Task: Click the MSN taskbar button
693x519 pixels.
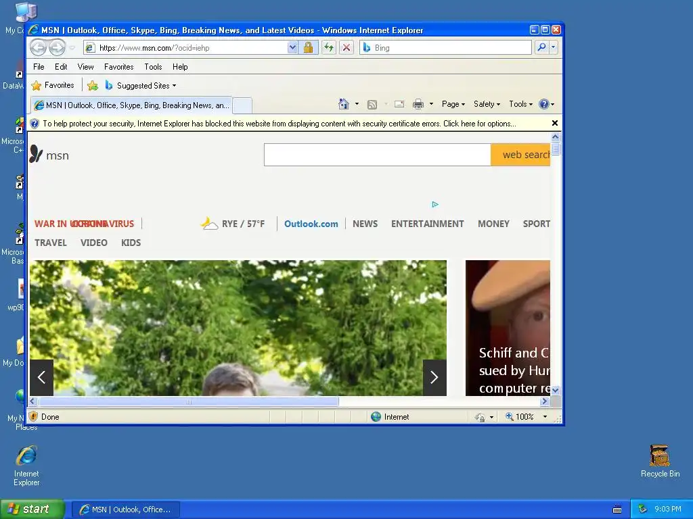Action: [x=125, y=510]
